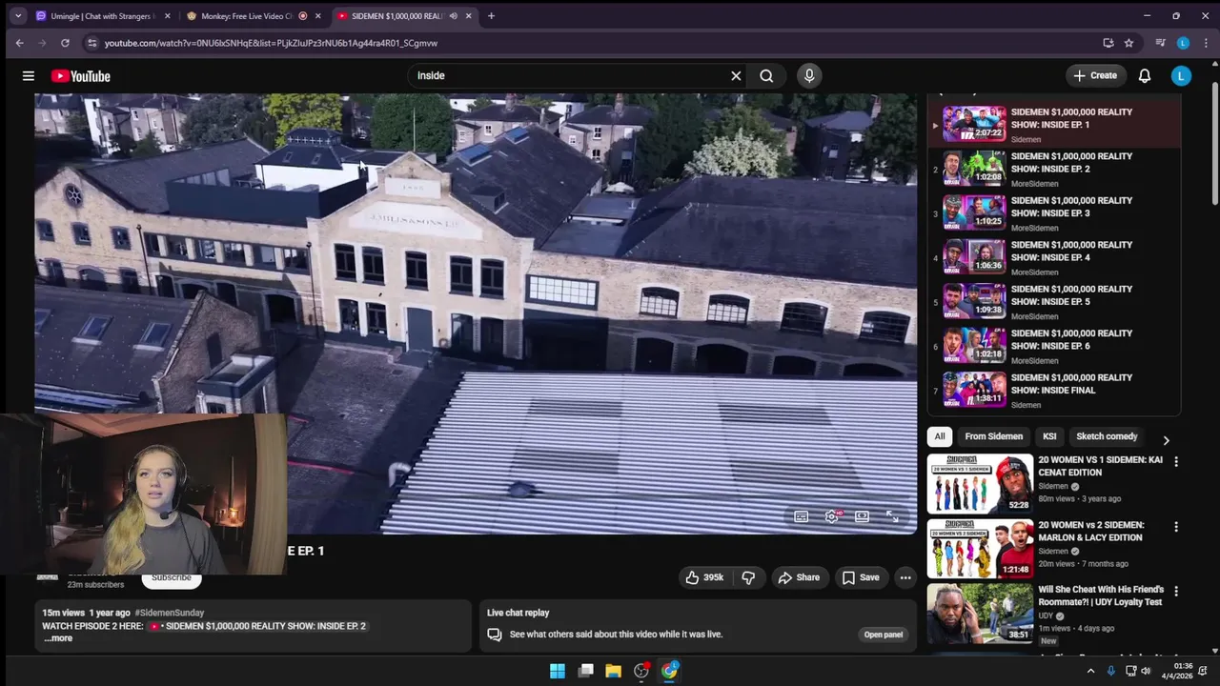1220x686 pixels.
Task: Play INSIDE FINAL from playlist
Action: 1056,391
